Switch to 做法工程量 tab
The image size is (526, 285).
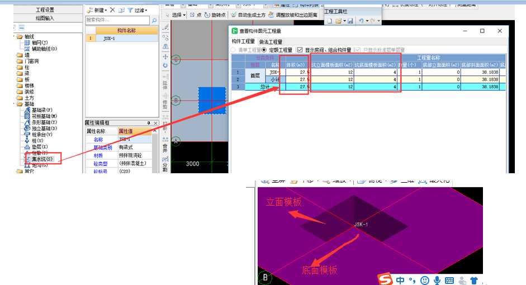tap(271, 42)
